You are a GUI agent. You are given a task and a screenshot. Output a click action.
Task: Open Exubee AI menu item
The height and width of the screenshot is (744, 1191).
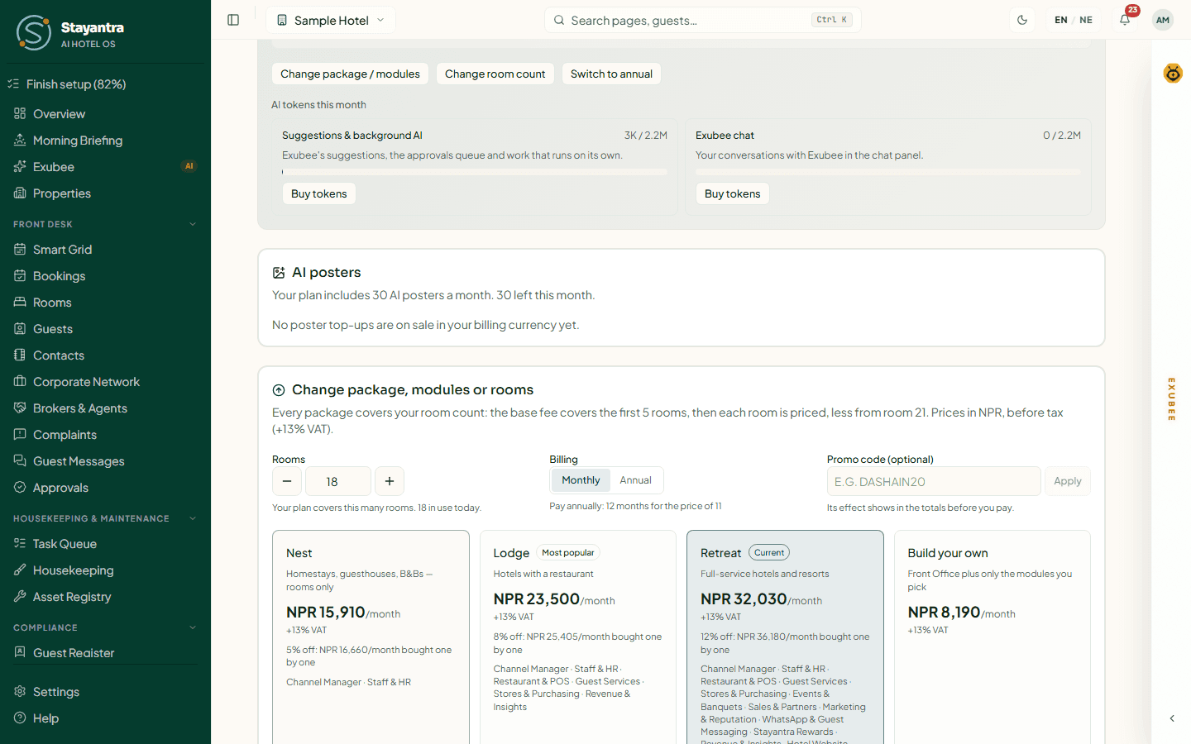(105, 167)
